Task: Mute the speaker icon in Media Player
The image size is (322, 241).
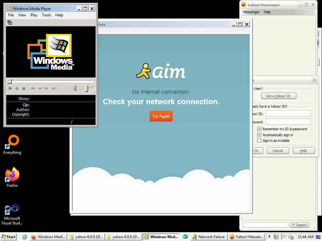Action: [x=75, y=88]
